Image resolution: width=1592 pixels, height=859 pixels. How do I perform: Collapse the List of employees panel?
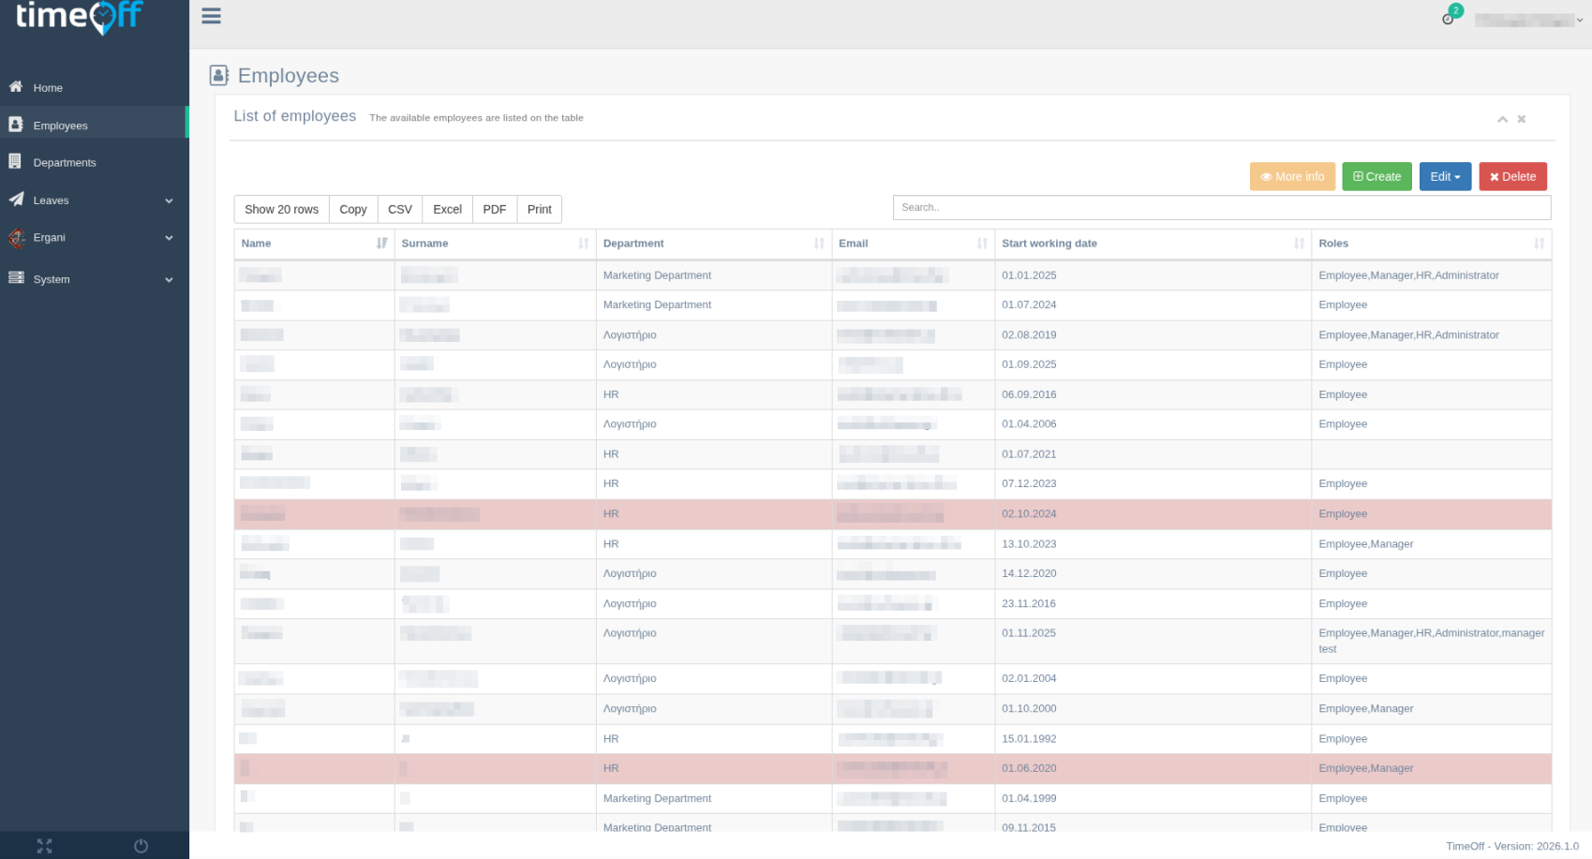pos(1502,119)
